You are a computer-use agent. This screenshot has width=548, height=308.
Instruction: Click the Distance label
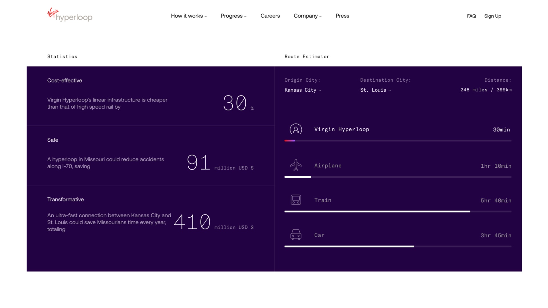498,80
